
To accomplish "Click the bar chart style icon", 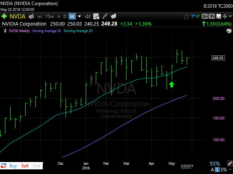I will tap(87, 16).
